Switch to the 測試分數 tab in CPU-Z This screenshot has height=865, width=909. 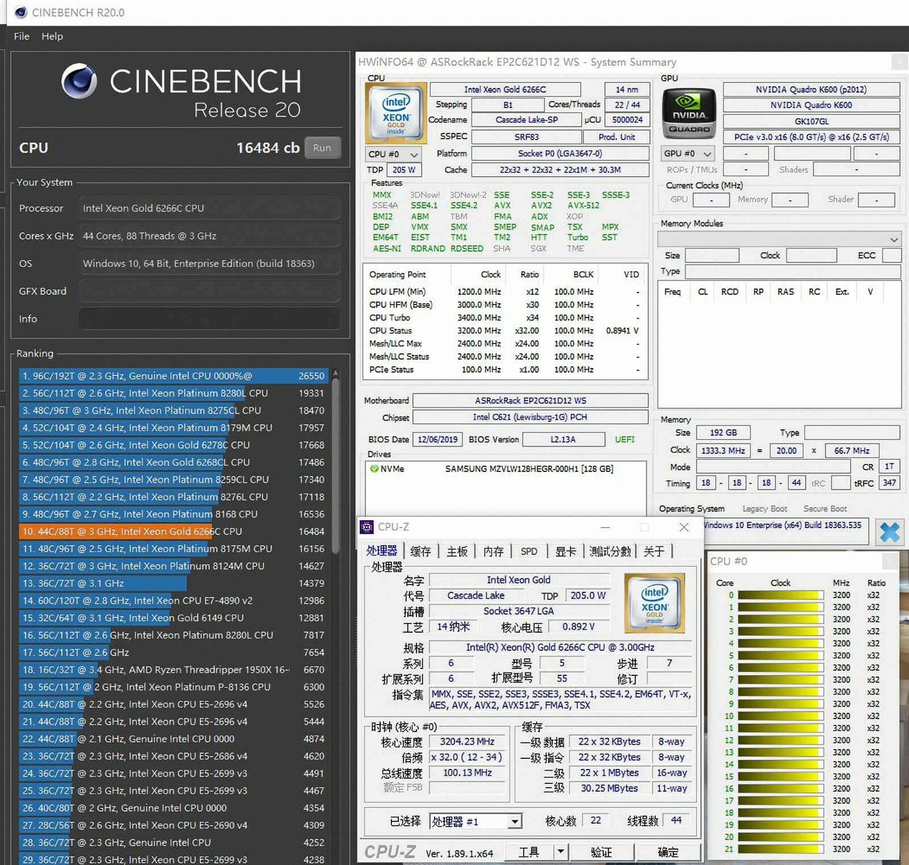[610, 551]
